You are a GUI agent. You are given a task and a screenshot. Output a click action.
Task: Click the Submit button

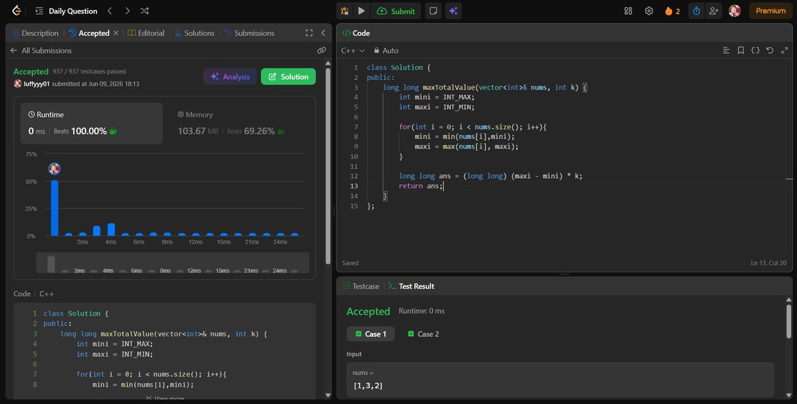(396, 11)
